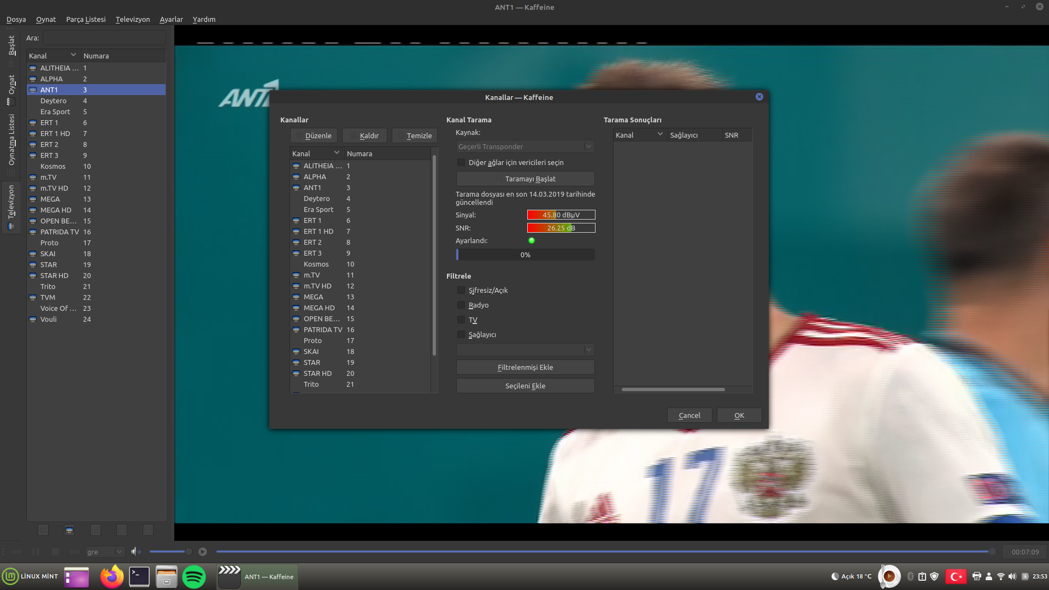The image size is (1049, 590).
Task: Click the battery power tray icon
Action: click(1025, 576)
